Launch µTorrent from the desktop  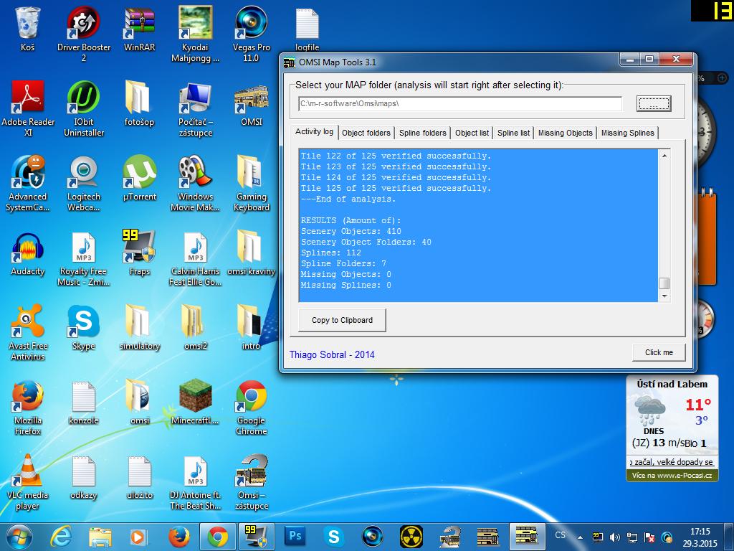pos(139,174)
